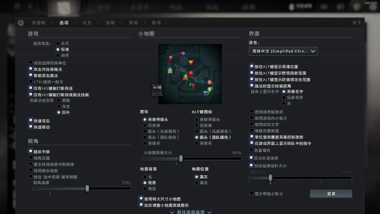Toggle 区分队友血条 checkbox
The width and height of the screenshot is (380, 214).
pyautogui.click(x=252, y=158)
